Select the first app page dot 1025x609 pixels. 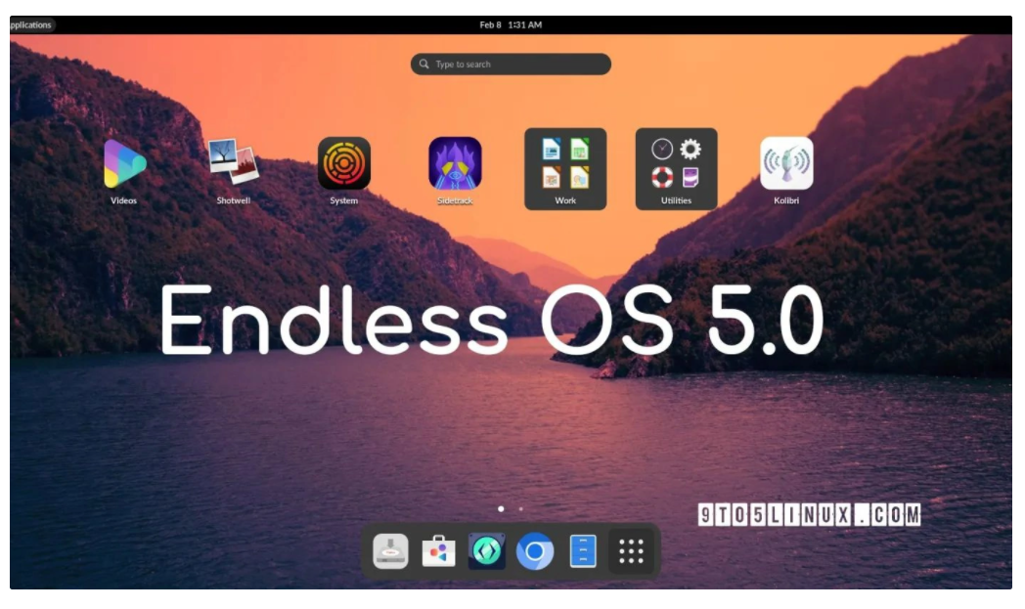coord(501,508)
